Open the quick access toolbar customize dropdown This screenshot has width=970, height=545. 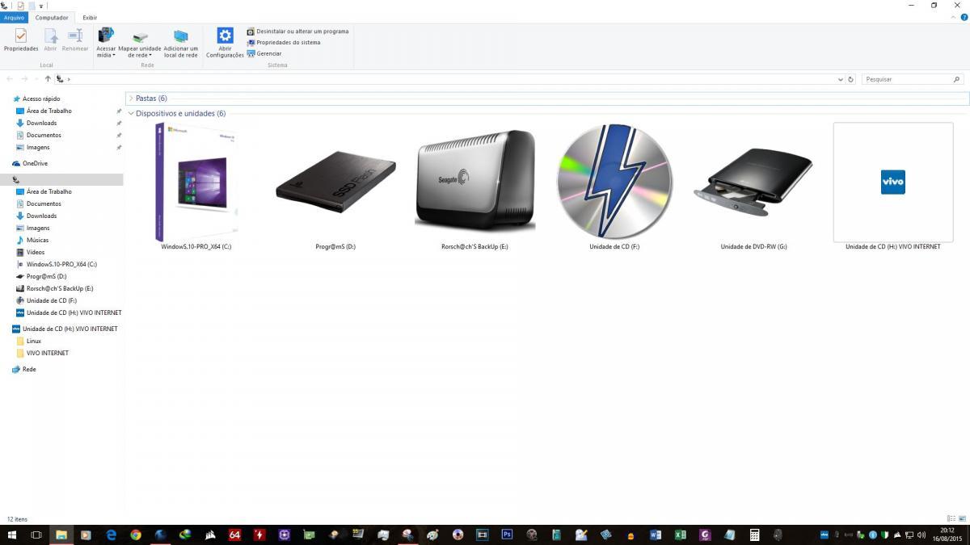pos(41,6)
